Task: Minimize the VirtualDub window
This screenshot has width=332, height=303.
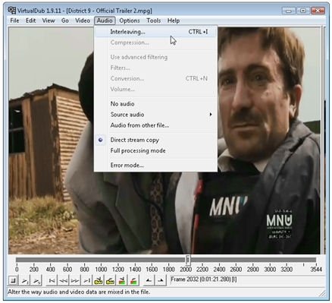Action: coord(289,11)
